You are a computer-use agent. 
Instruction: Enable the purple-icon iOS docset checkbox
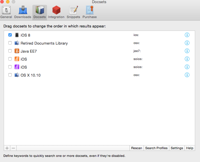tap(10, 67)
